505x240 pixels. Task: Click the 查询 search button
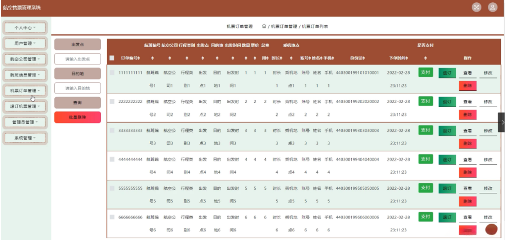tap(77, 102)
